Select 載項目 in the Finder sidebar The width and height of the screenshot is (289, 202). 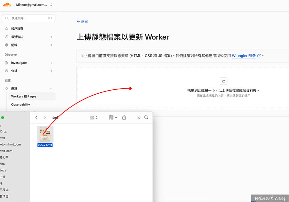(x=4, y=196)
